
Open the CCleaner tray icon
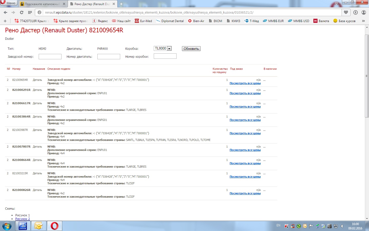[x=293, y=226]
